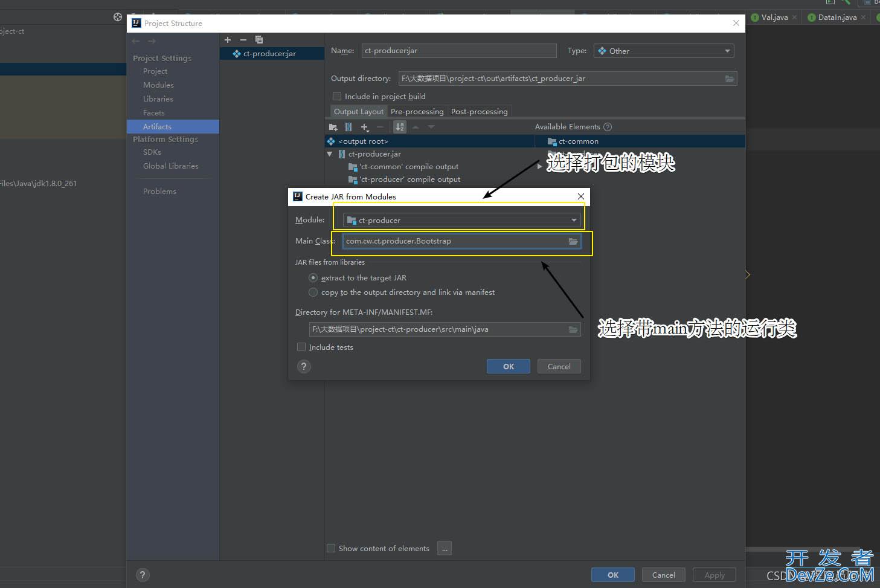Select the <output root> tree row

429,141
